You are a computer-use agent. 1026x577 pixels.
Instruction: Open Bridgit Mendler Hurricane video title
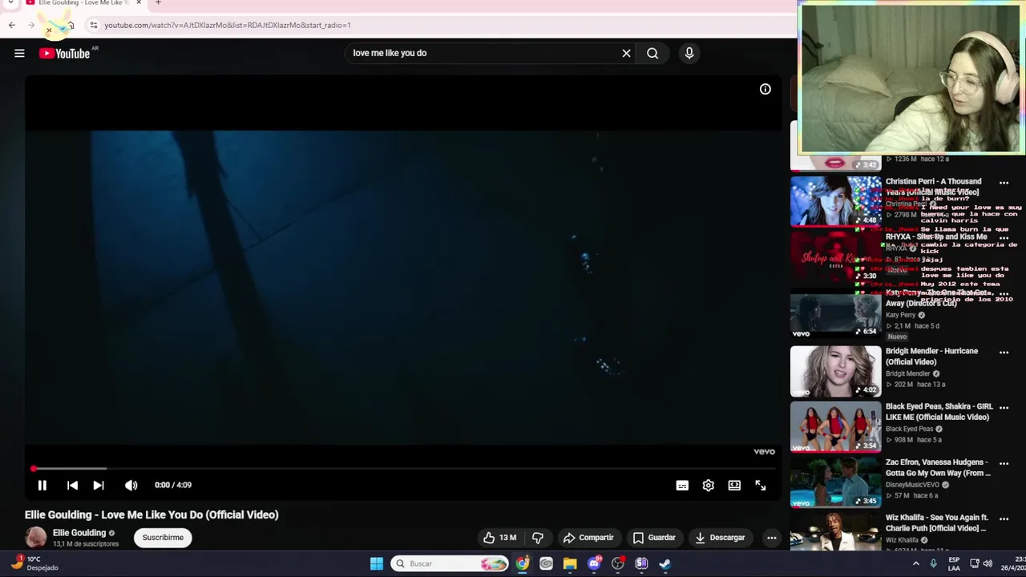click(931, 357)
